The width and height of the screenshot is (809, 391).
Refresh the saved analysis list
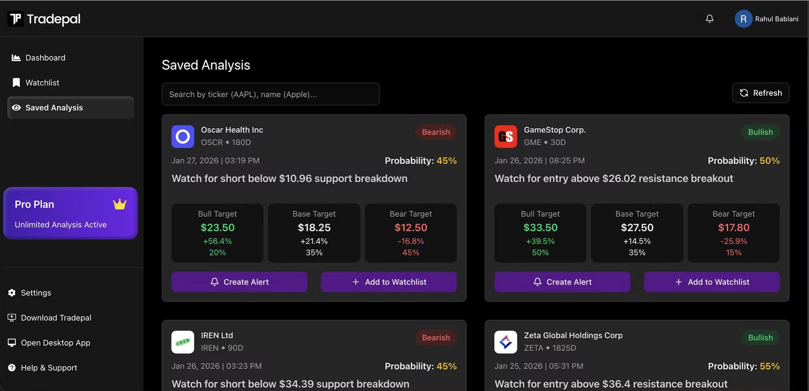click(x=761, y=93)
